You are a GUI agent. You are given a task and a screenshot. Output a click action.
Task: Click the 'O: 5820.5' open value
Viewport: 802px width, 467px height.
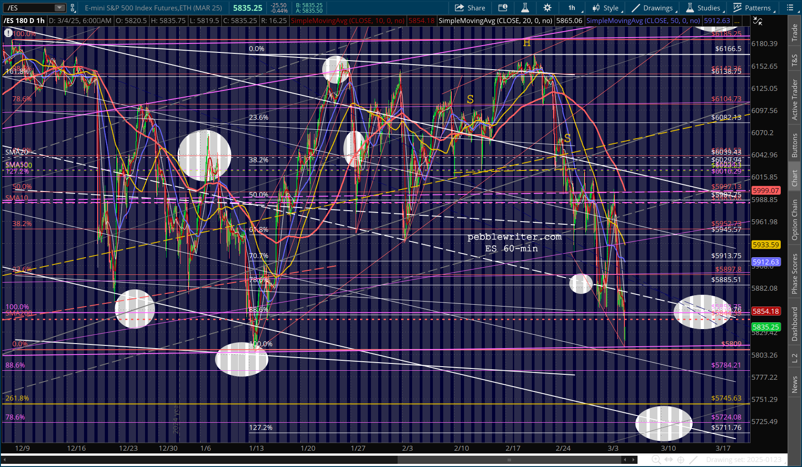pyautogui.click(x=131, y=21)
